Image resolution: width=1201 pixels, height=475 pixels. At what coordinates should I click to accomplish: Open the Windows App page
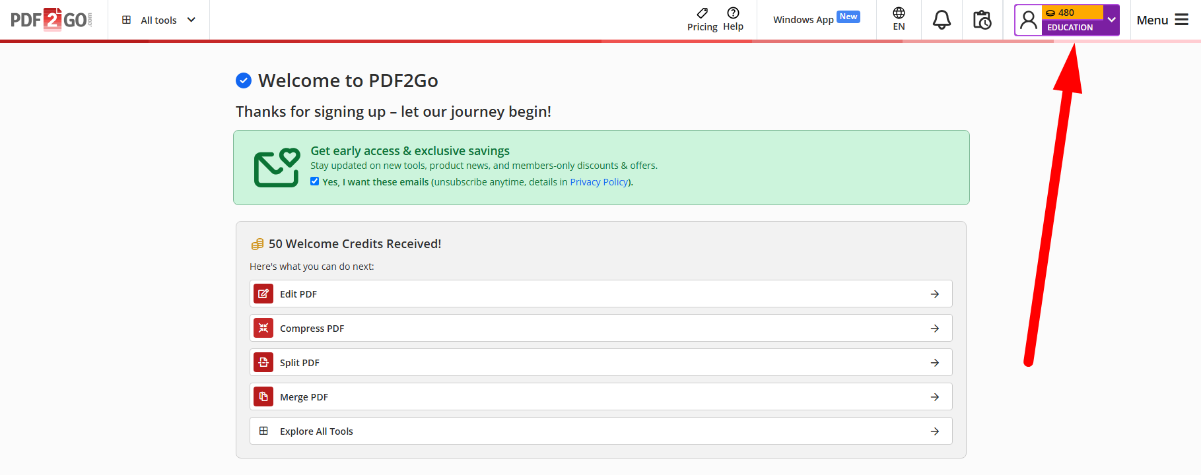(803, 20)
